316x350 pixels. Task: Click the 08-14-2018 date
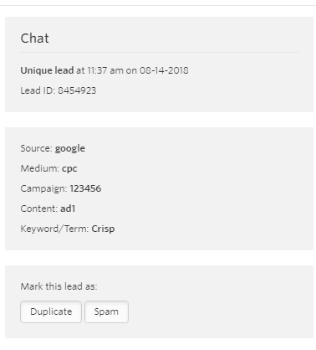click(164, 70)
